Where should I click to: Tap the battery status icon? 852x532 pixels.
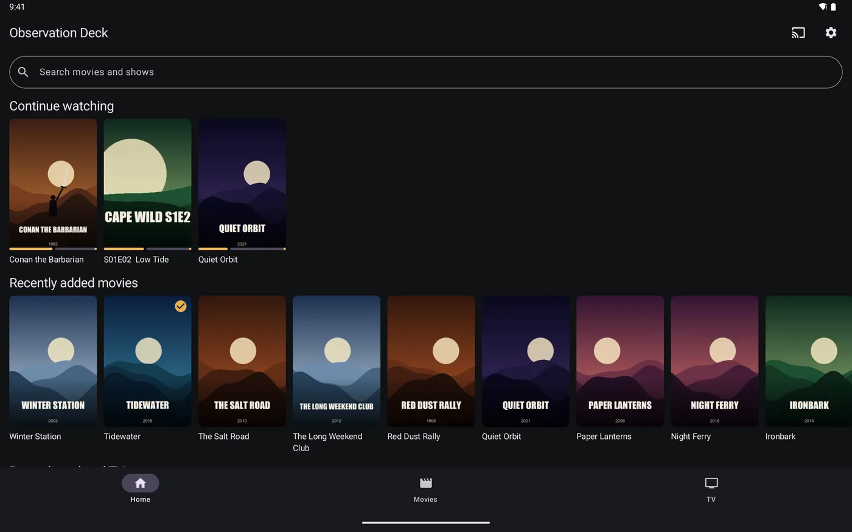pyautogui.click(x=833, y=7)
